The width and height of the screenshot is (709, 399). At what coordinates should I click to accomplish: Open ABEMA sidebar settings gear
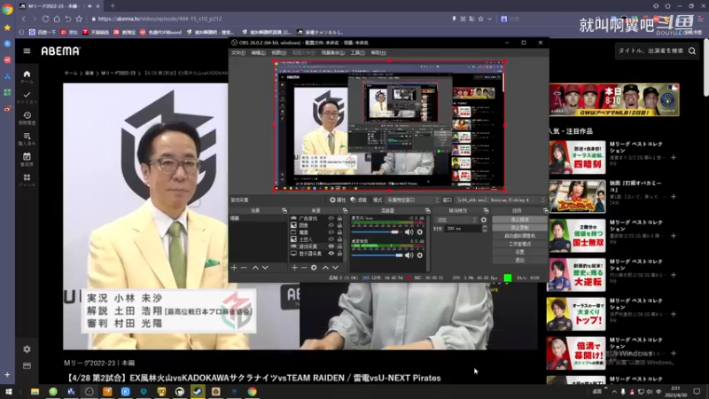coord(27,349)
